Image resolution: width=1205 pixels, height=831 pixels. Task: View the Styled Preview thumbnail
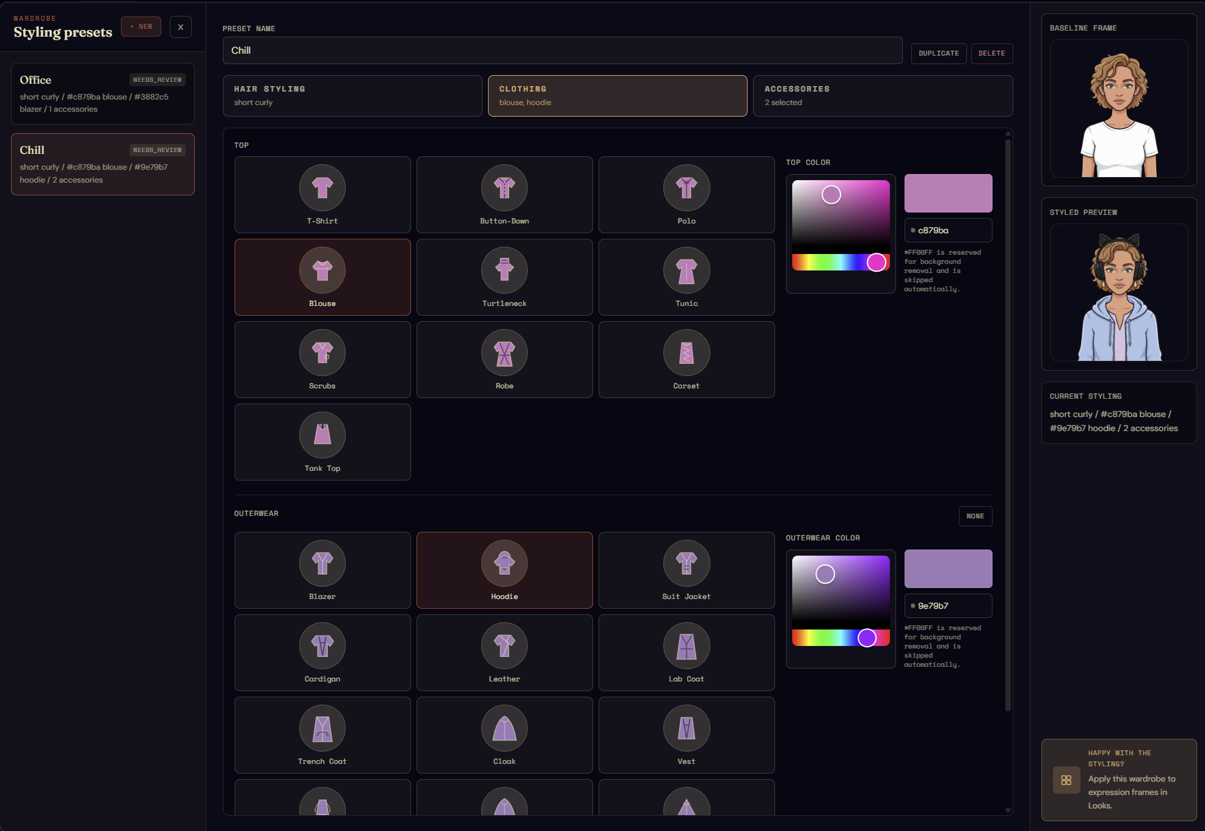click(1118, 293)
